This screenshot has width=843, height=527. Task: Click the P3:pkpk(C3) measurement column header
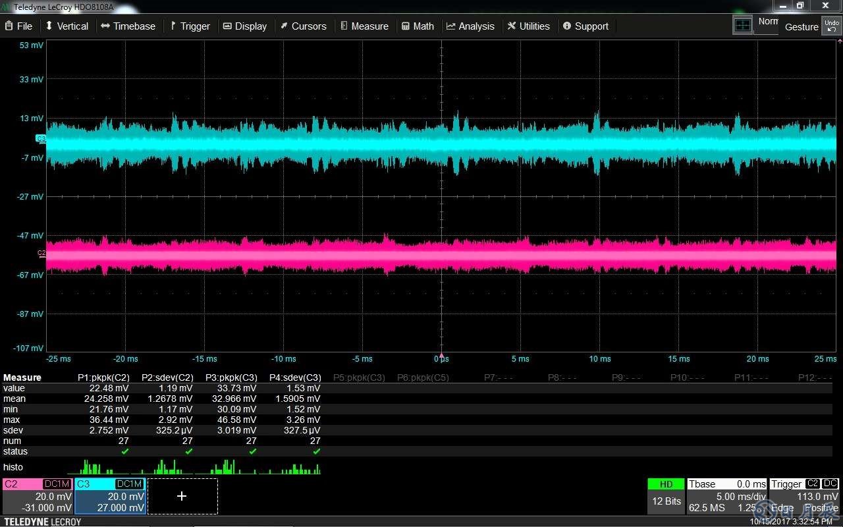(231, 377)
